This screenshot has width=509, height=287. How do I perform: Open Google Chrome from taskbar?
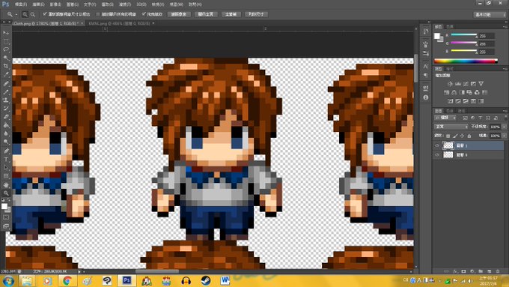[67, 280]
